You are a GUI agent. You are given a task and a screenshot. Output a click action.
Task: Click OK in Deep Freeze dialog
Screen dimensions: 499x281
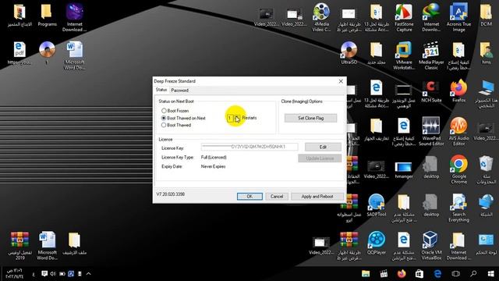249,197
